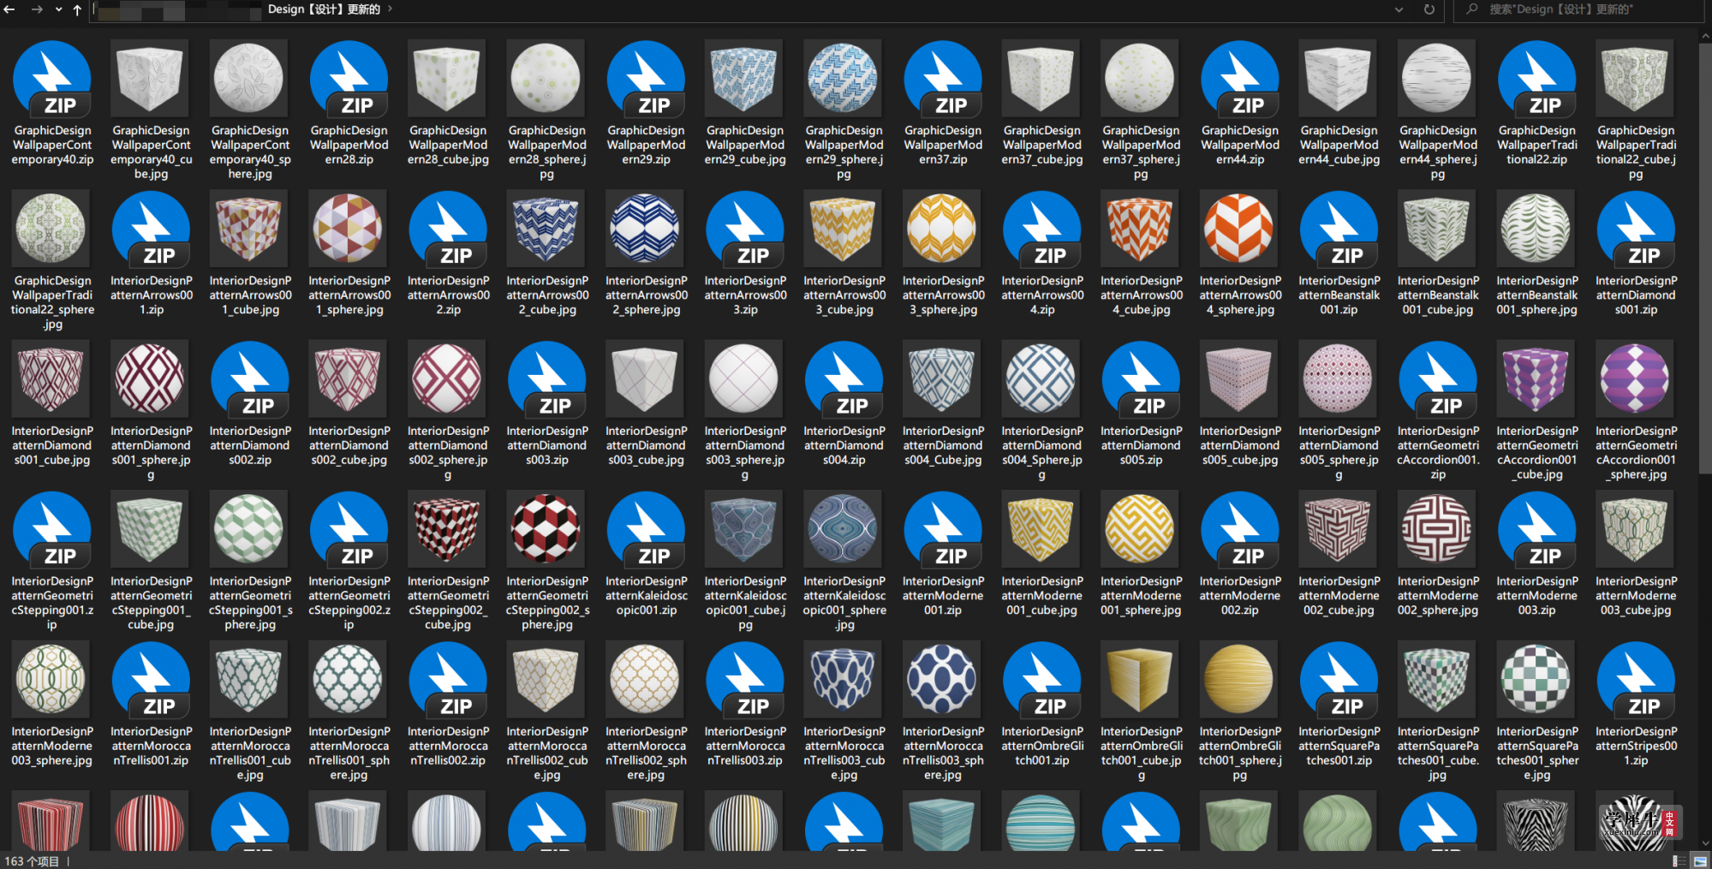
Task: Go up one folder level
Action: 77,9
